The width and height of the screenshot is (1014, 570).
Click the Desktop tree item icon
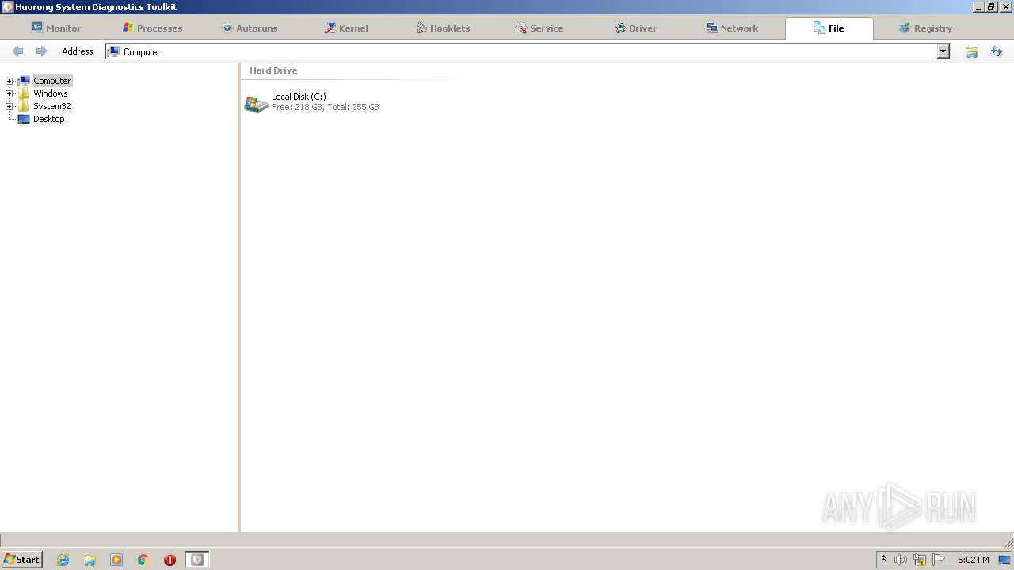tap(24, 119)
